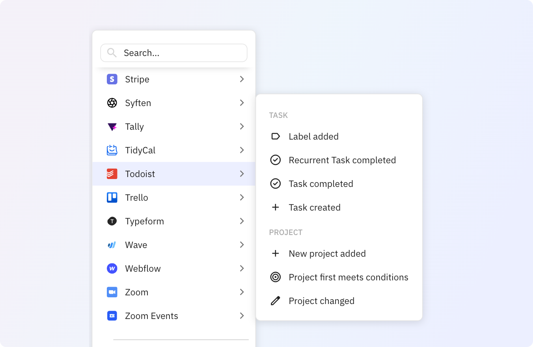Click the Zoom camera icon
533x347 pixels.
[112, 292]
